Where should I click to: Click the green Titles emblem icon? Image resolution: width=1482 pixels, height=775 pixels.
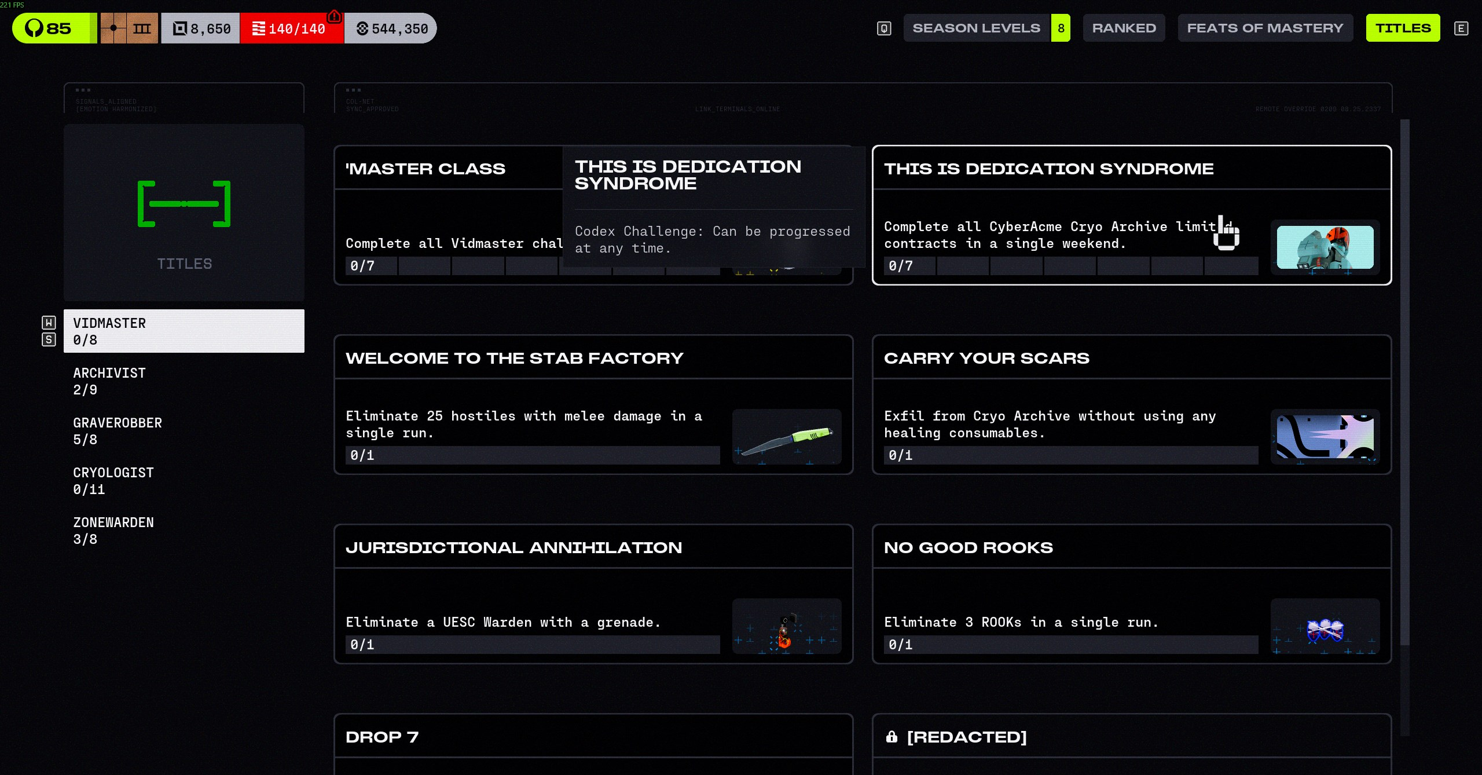(x=184, y=204)
